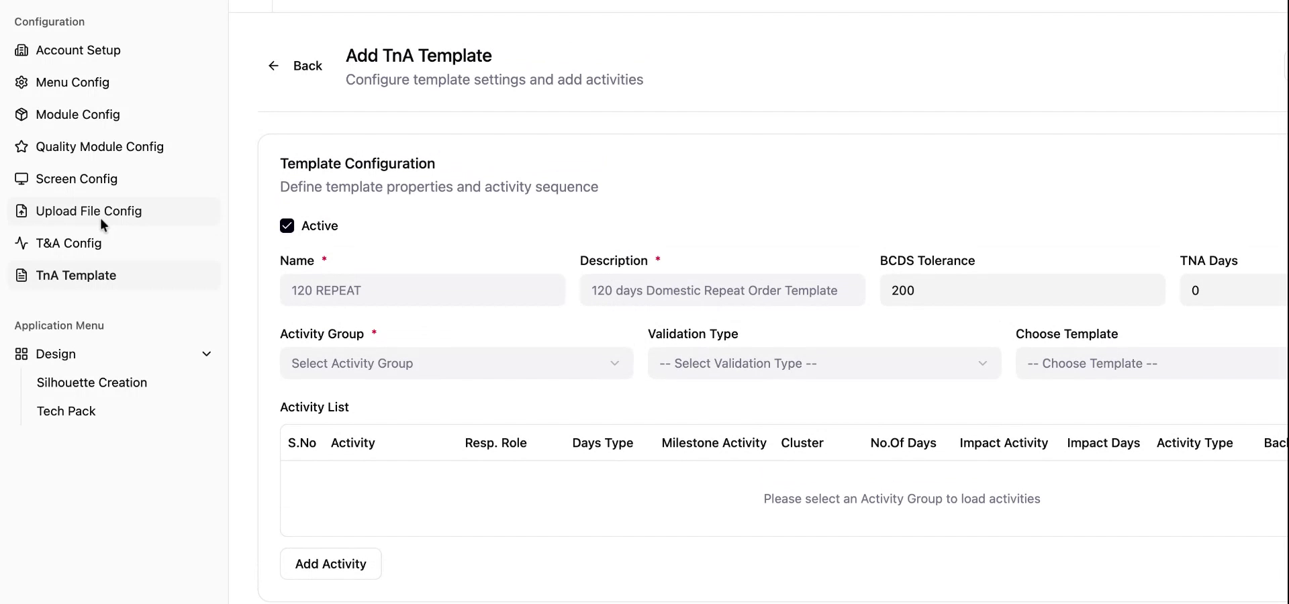
Task: Click the Add Activity button
Action: (x=330, y=564)
